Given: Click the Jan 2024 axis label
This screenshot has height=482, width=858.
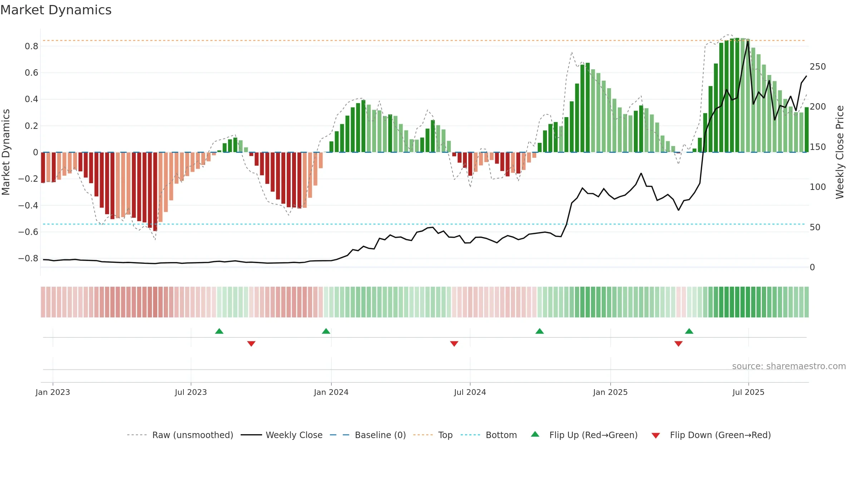Looking at the screenshot, I should point(331,392).
